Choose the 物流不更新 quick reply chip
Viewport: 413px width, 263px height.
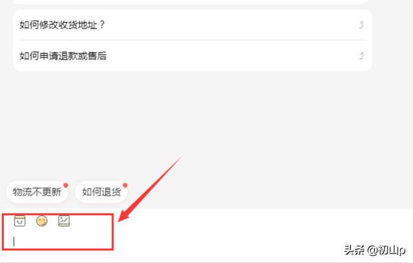click(x=37, y=191)
